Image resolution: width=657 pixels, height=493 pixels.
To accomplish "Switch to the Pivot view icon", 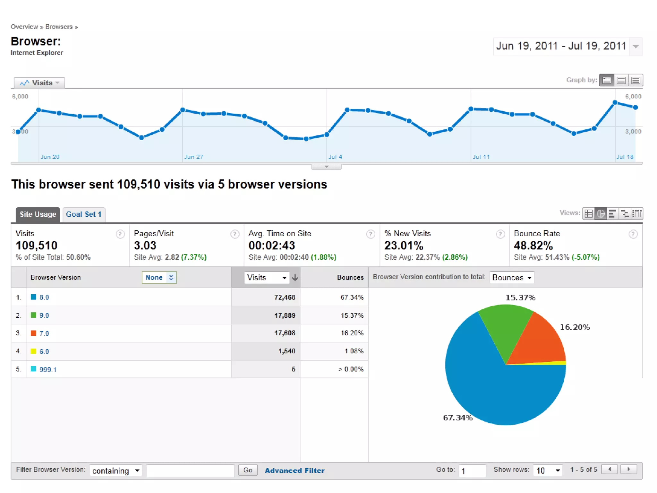I will coord(637,214).
